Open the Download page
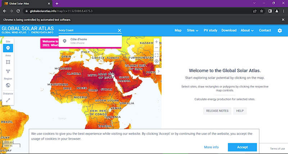The image size is (288, 154). point(229,31)
